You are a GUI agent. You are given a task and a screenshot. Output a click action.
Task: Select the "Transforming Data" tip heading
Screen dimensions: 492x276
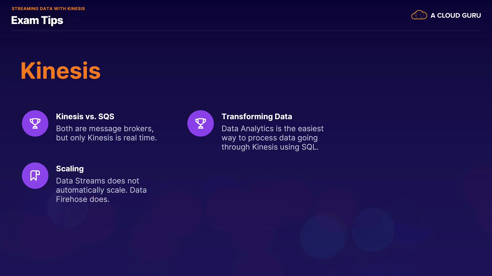coord(257,117)
